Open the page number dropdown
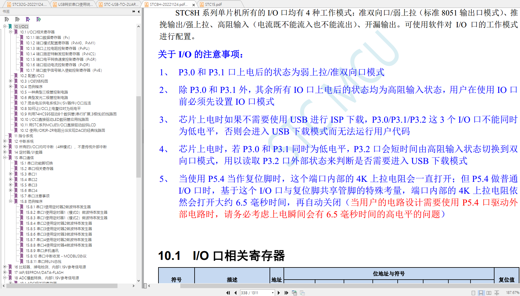520x296 pixels. pos(273,293)
